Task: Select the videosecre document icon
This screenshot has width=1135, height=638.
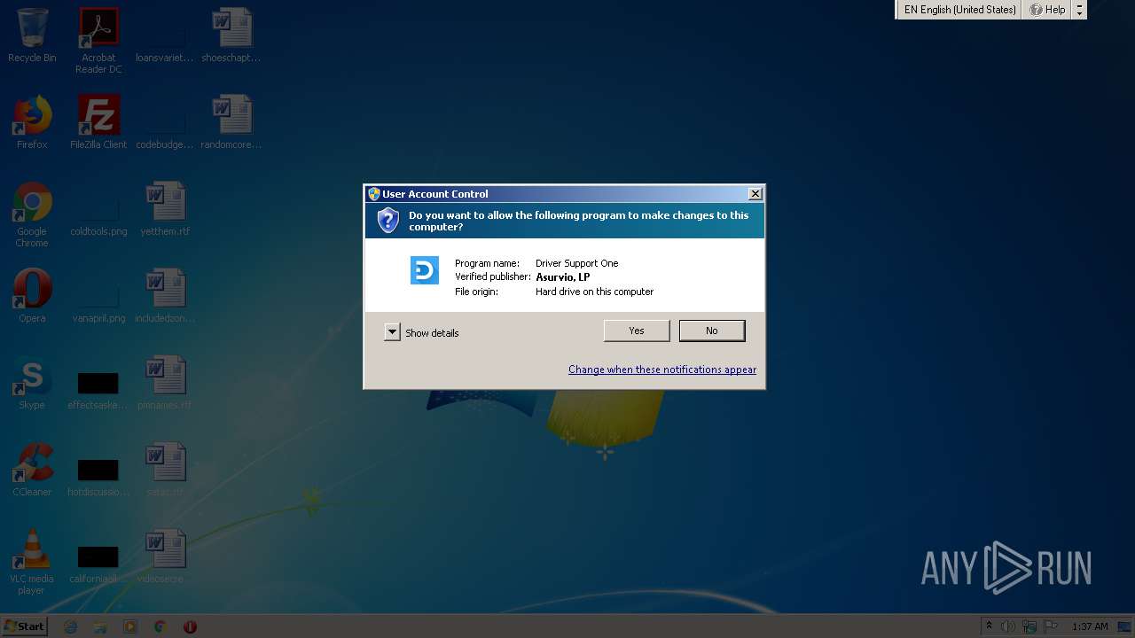Action: coord(165,556)
